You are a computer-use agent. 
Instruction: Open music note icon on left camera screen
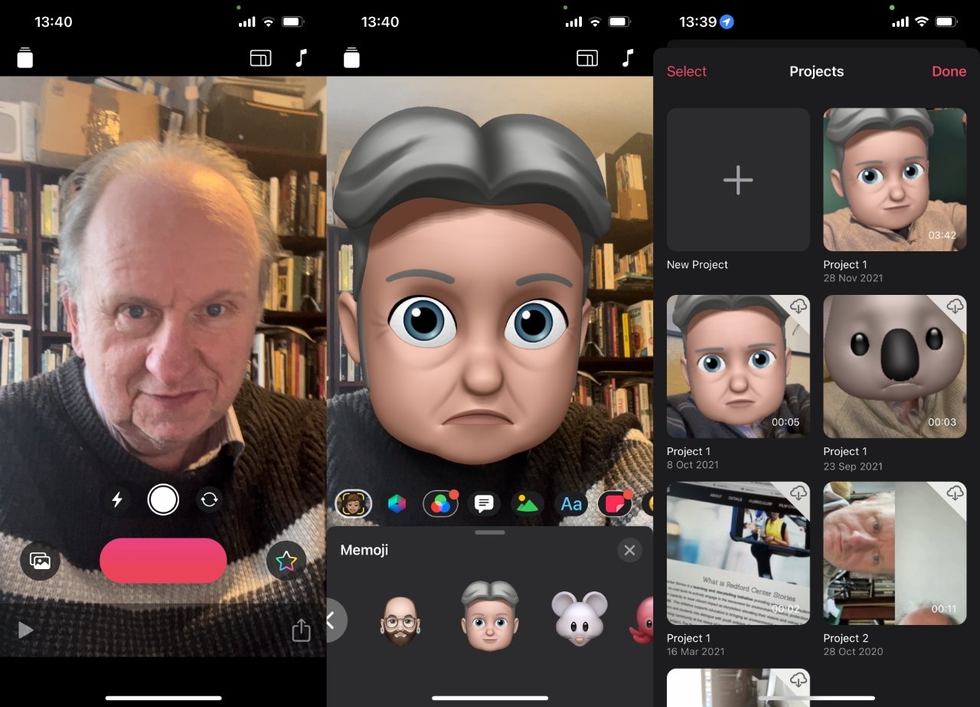pos(302,58)
